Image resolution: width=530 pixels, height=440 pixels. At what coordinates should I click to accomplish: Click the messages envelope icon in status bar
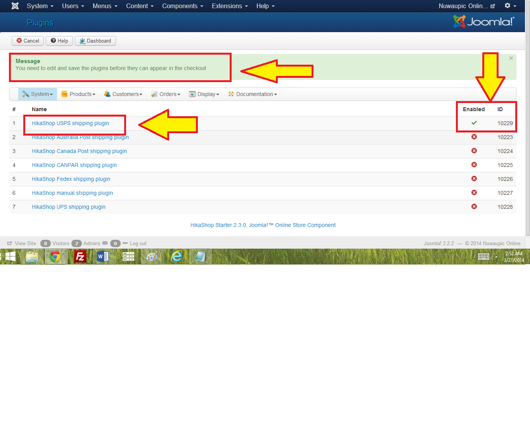click(x=105, y=243)
